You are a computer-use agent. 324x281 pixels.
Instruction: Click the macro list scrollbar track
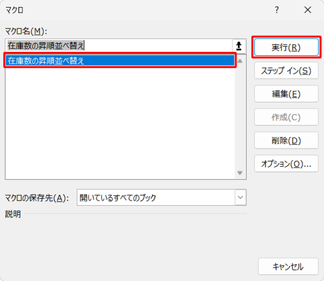pos(240,117)
